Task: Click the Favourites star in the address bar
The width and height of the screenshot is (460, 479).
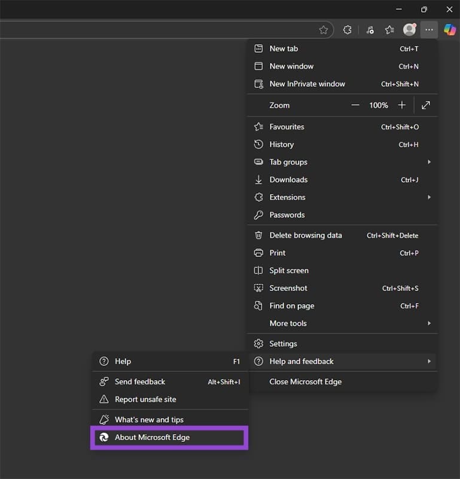Action: click(324, 29)
